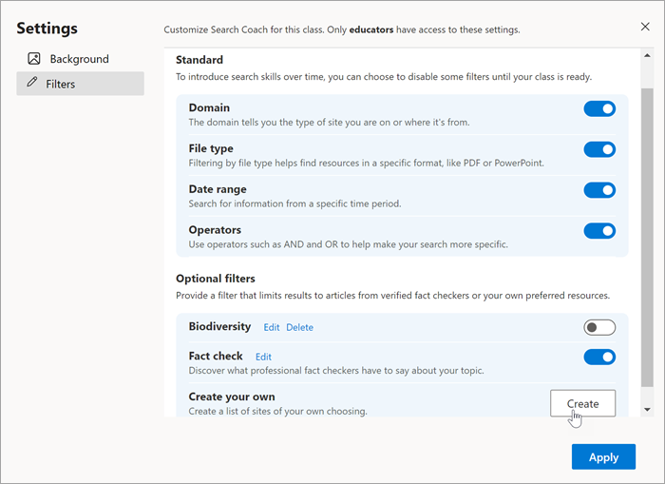Click the Operators filter title
The width and height of the screenshot is (665, 484).
pyautogui.click(x=215, y=230)
